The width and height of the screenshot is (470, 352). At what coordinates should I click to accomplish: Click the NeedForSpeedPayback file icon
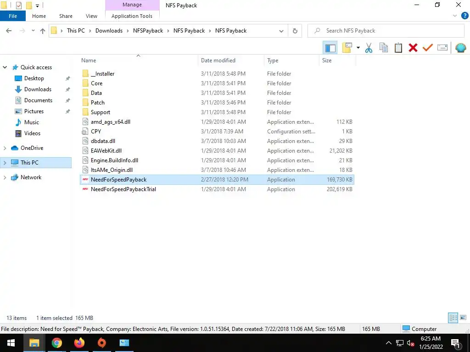85,180
